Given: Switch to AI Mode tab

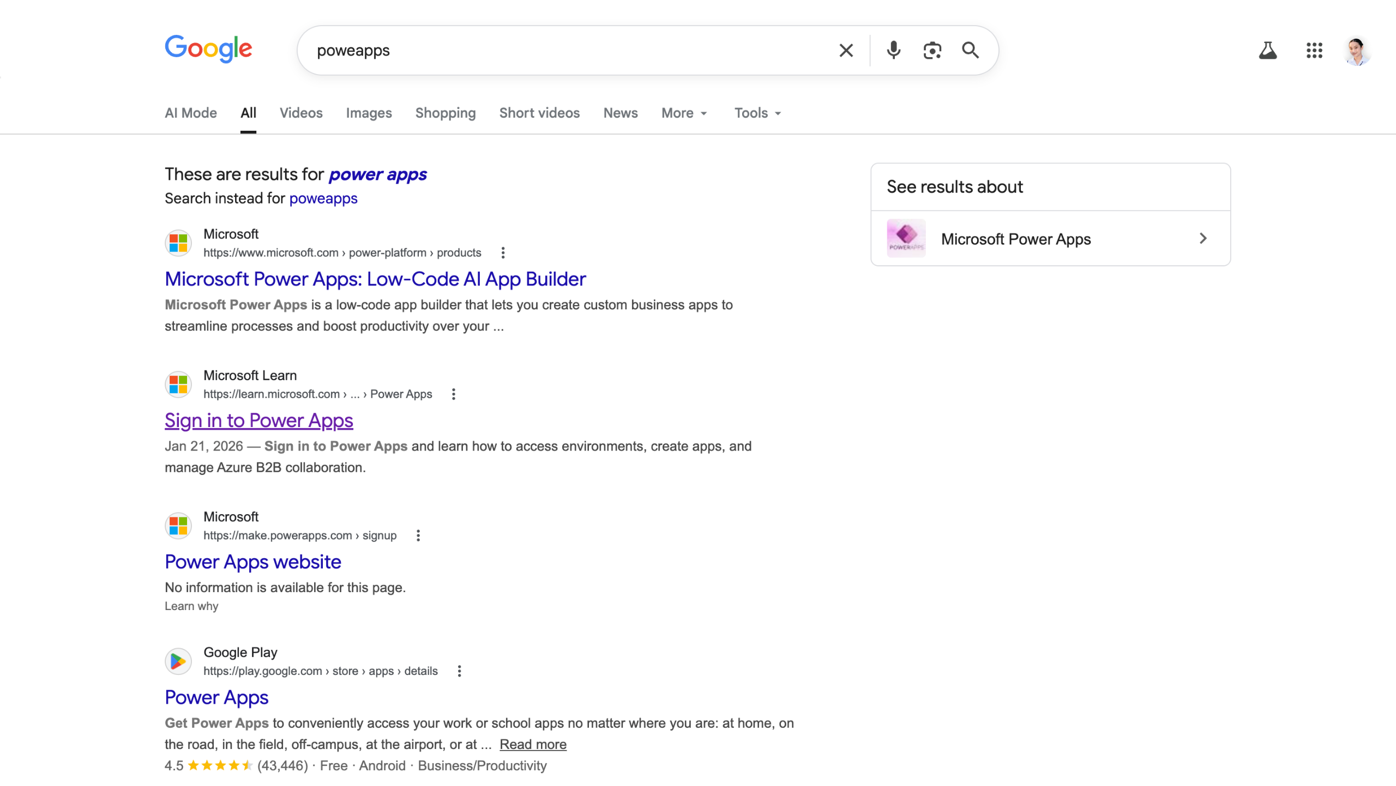Looking at the screenshot, I should [190, 113].
